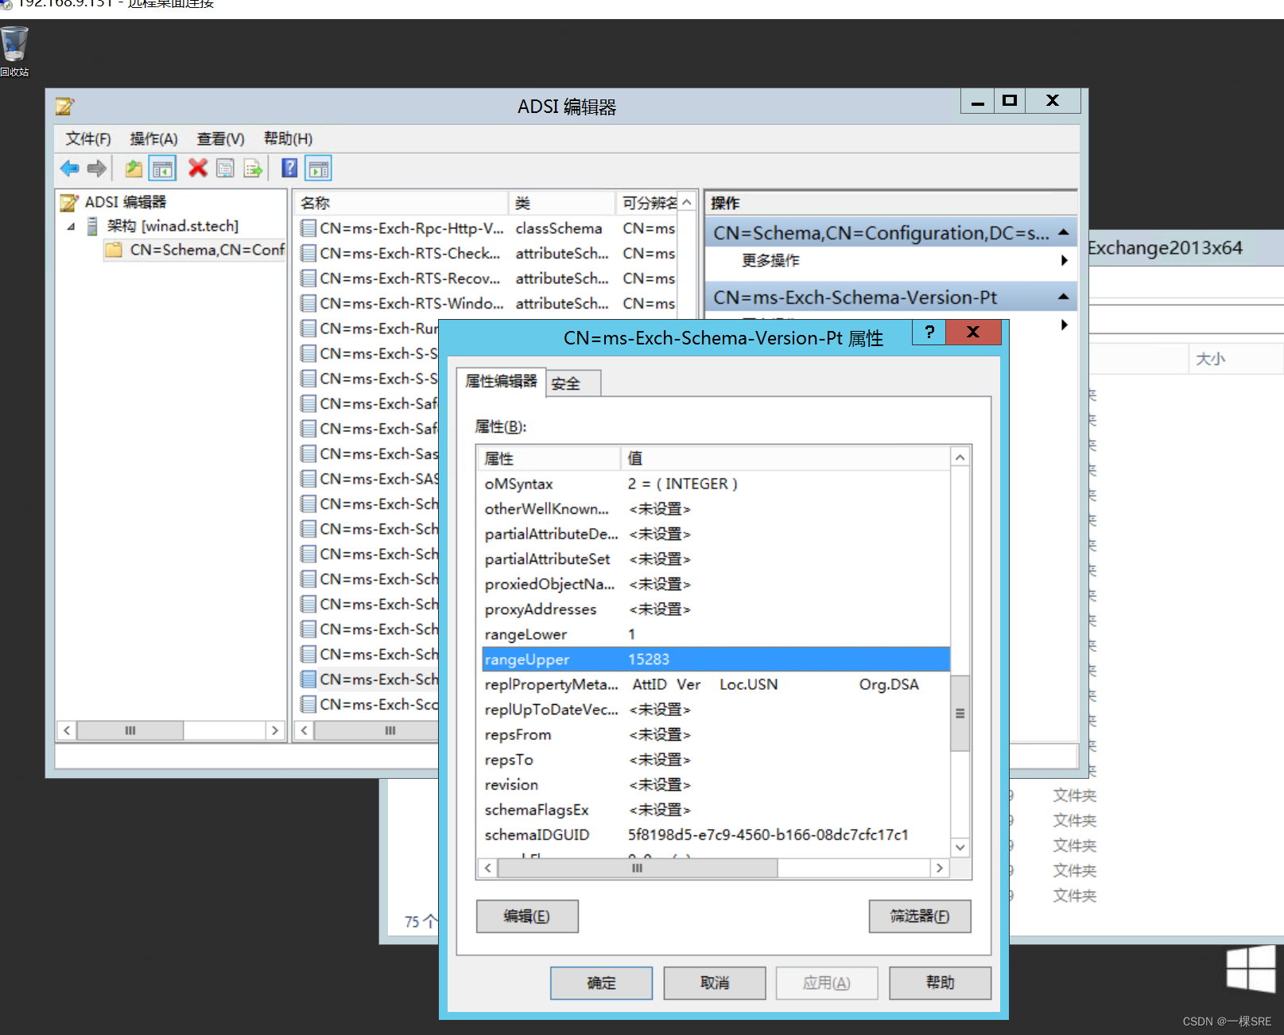Click tree pane horizontal scroll right arrow

(x=275, y=730)
